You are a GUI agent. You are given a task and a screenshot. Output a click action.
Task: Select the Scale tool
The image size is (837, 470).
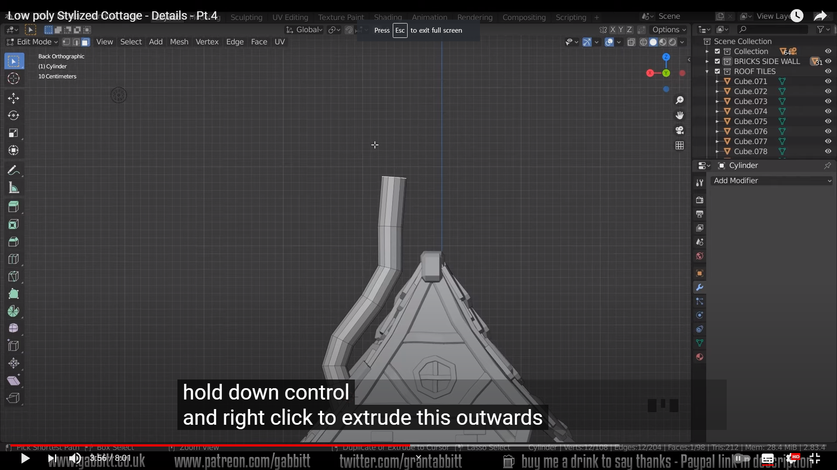14,133
